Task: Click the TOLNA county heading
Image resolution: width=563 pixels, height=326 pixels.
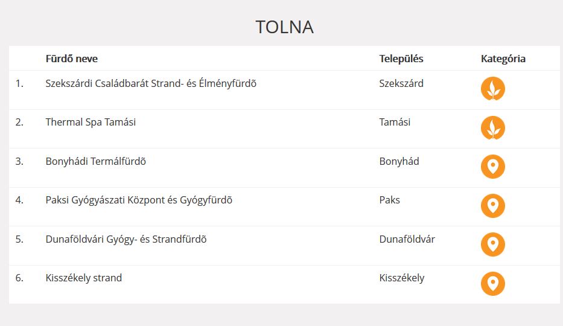Action: [x=284, y=27]
